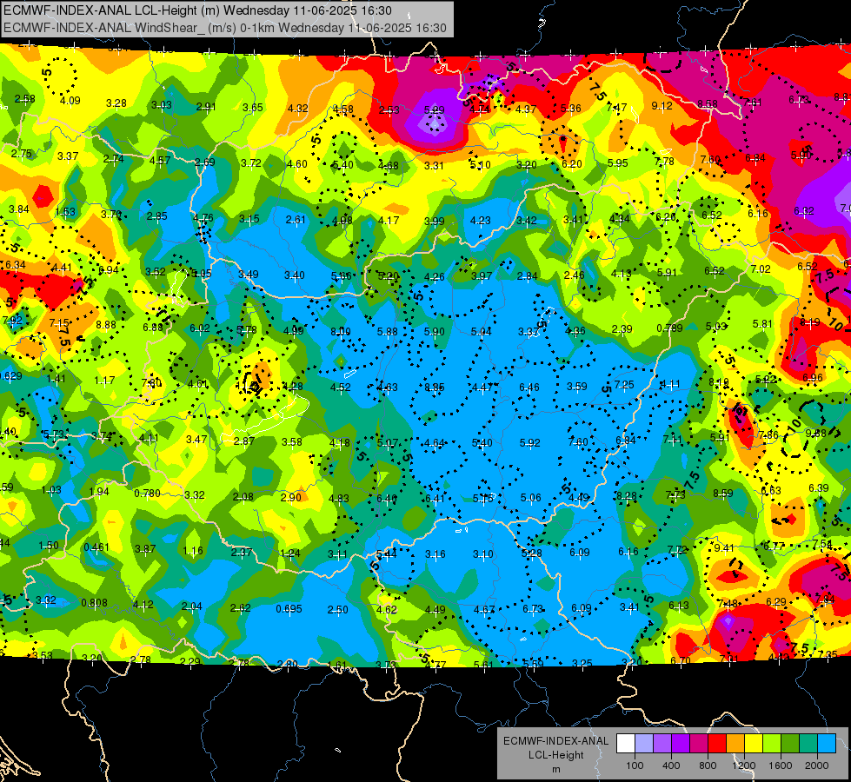Screen dimensions: 851x782
Task: Click wind shear value 1.24
Action: pyautogui.click(x=290, y=553)
